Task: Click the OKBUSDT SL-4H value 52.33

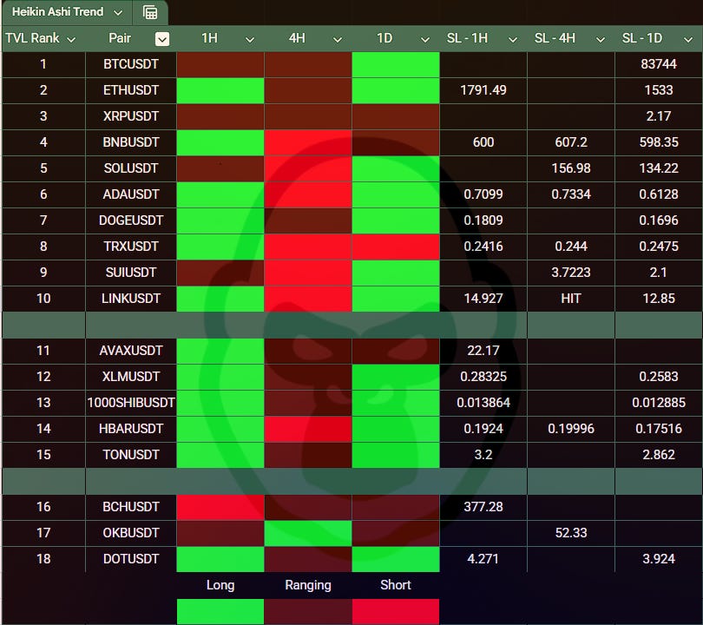Action: [x=571, y=533]
